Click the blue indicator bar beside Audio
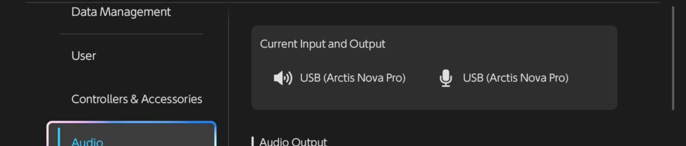686x146 pixels. 59,137
